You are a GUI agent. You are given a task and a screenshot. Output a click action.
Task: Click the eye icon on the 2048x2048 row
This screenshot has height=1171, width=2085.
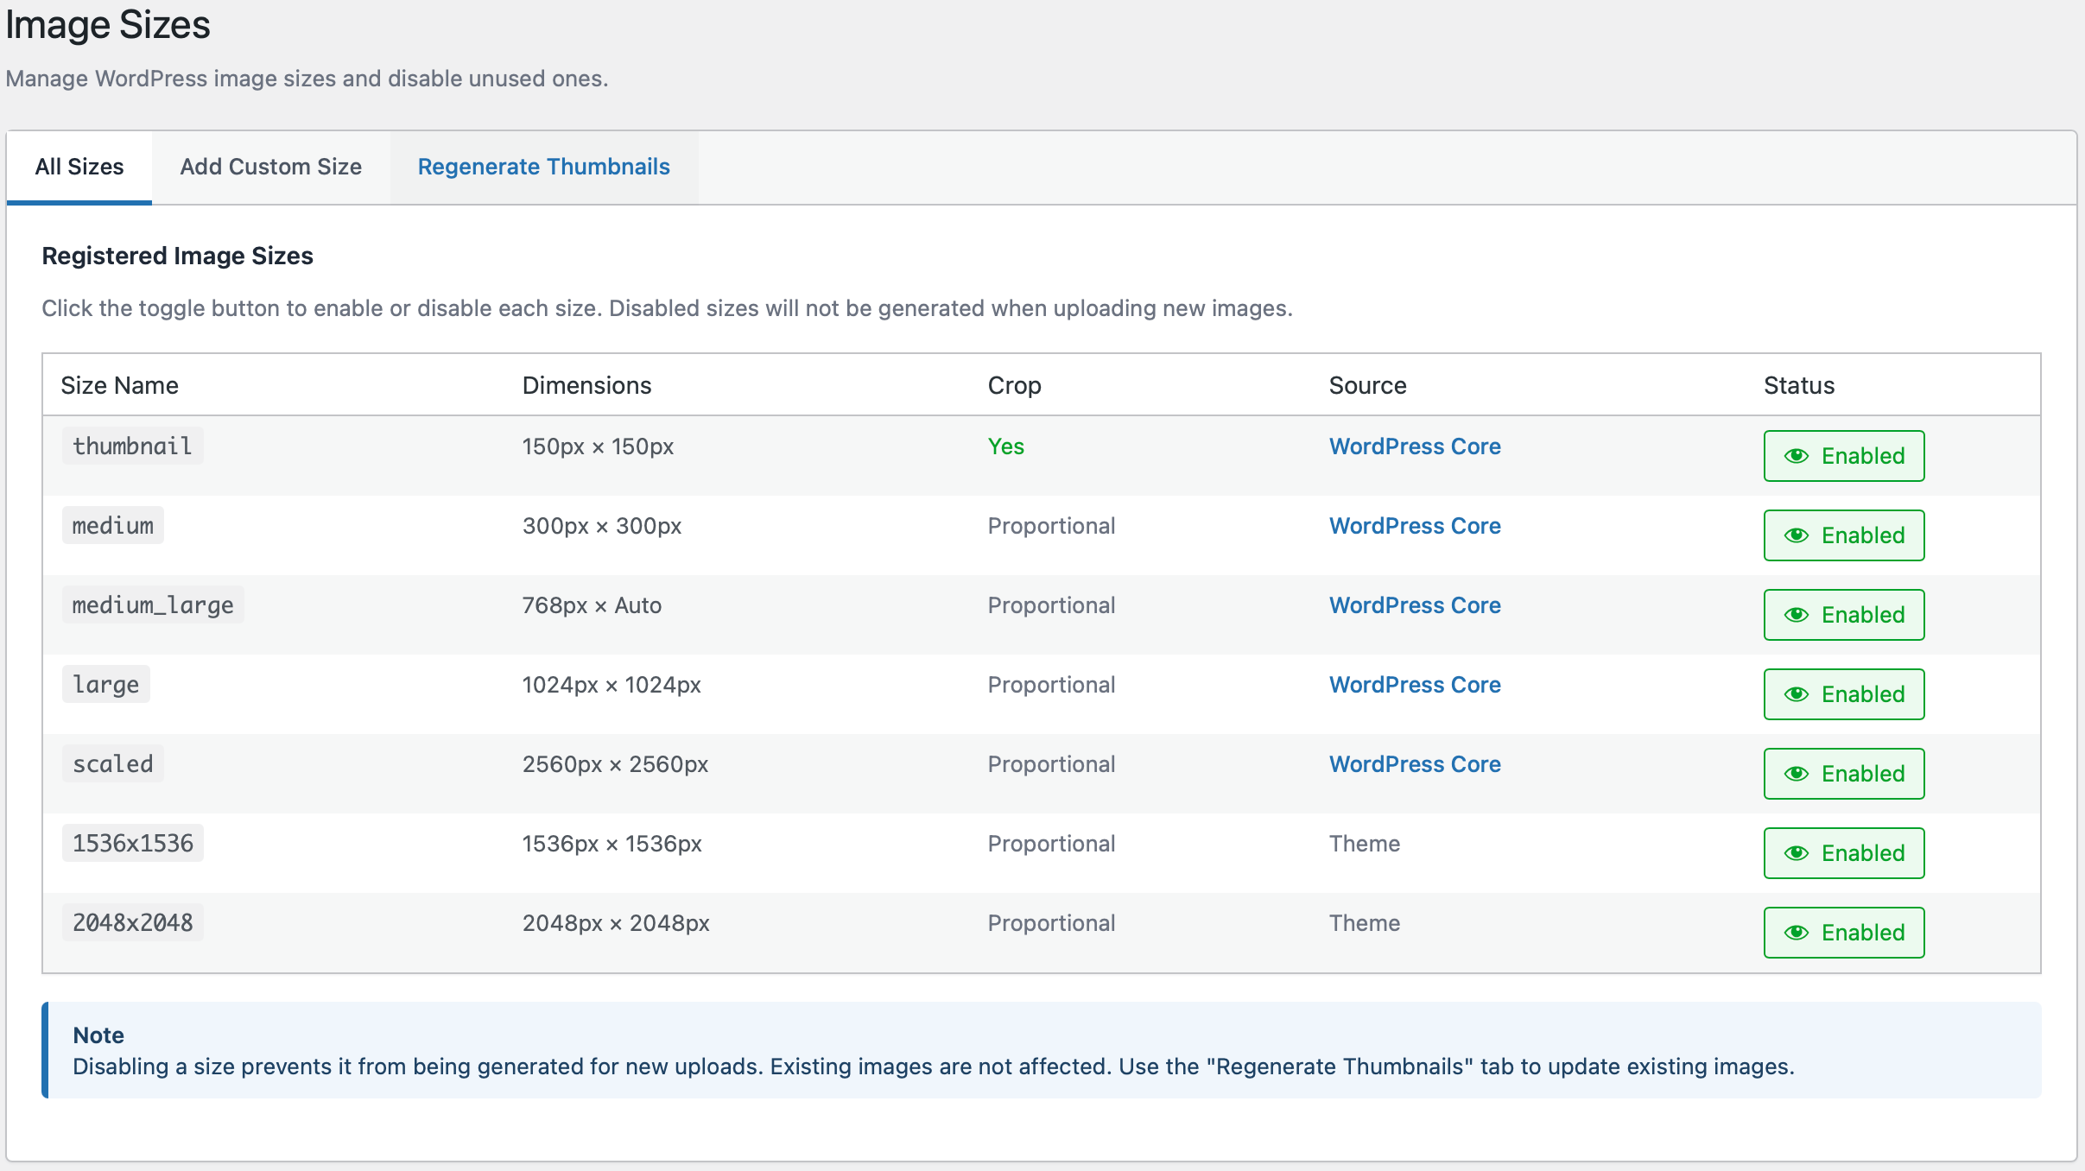pos(1797,932)
